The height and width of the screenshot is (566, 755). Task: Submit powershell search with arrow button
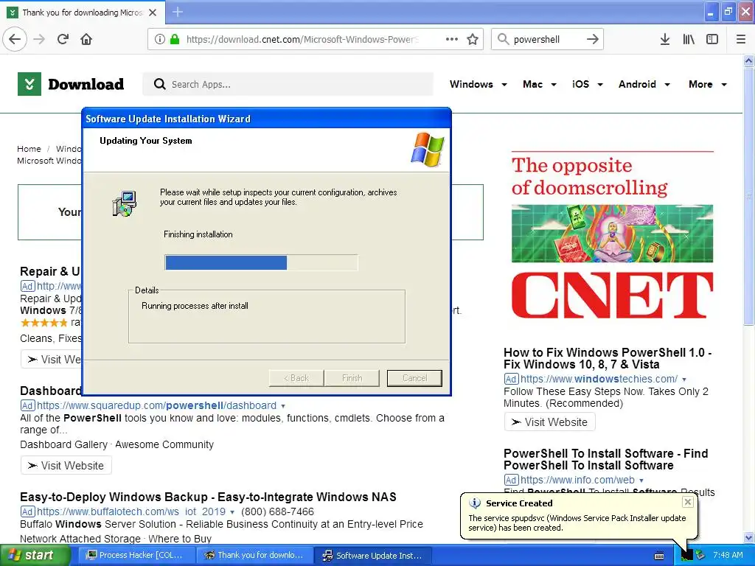pyautogui.click(x=593, y=39)
